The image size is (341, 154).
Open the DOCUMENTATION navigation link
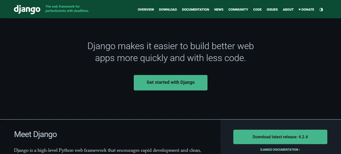pos(195,9)
